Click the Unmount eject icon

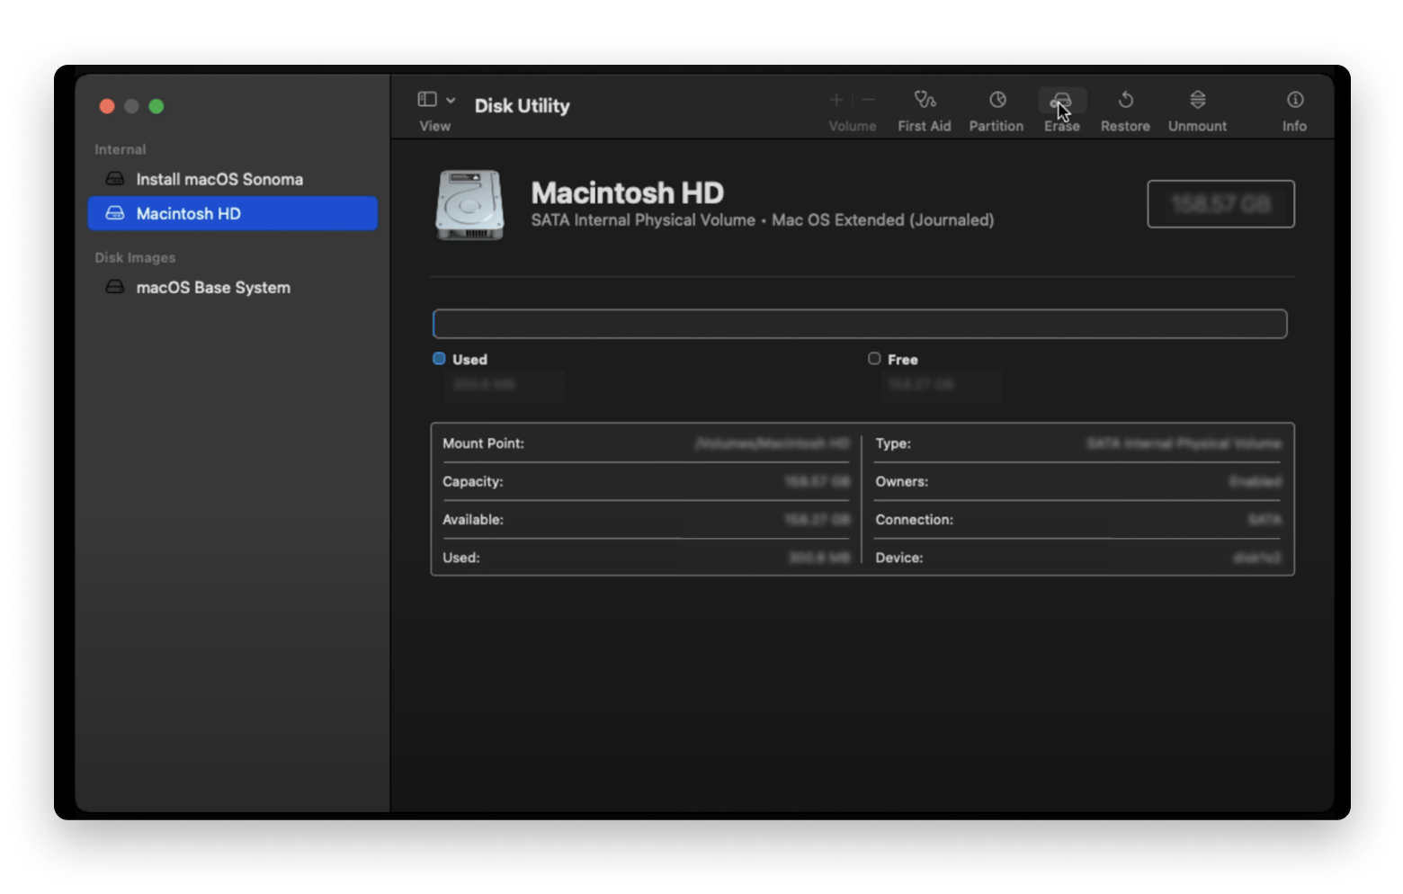(1197, 99)
